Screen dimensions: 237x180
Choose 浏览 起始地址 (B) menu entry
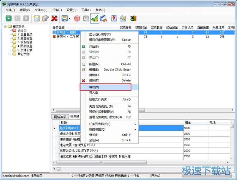coord(110,106)
